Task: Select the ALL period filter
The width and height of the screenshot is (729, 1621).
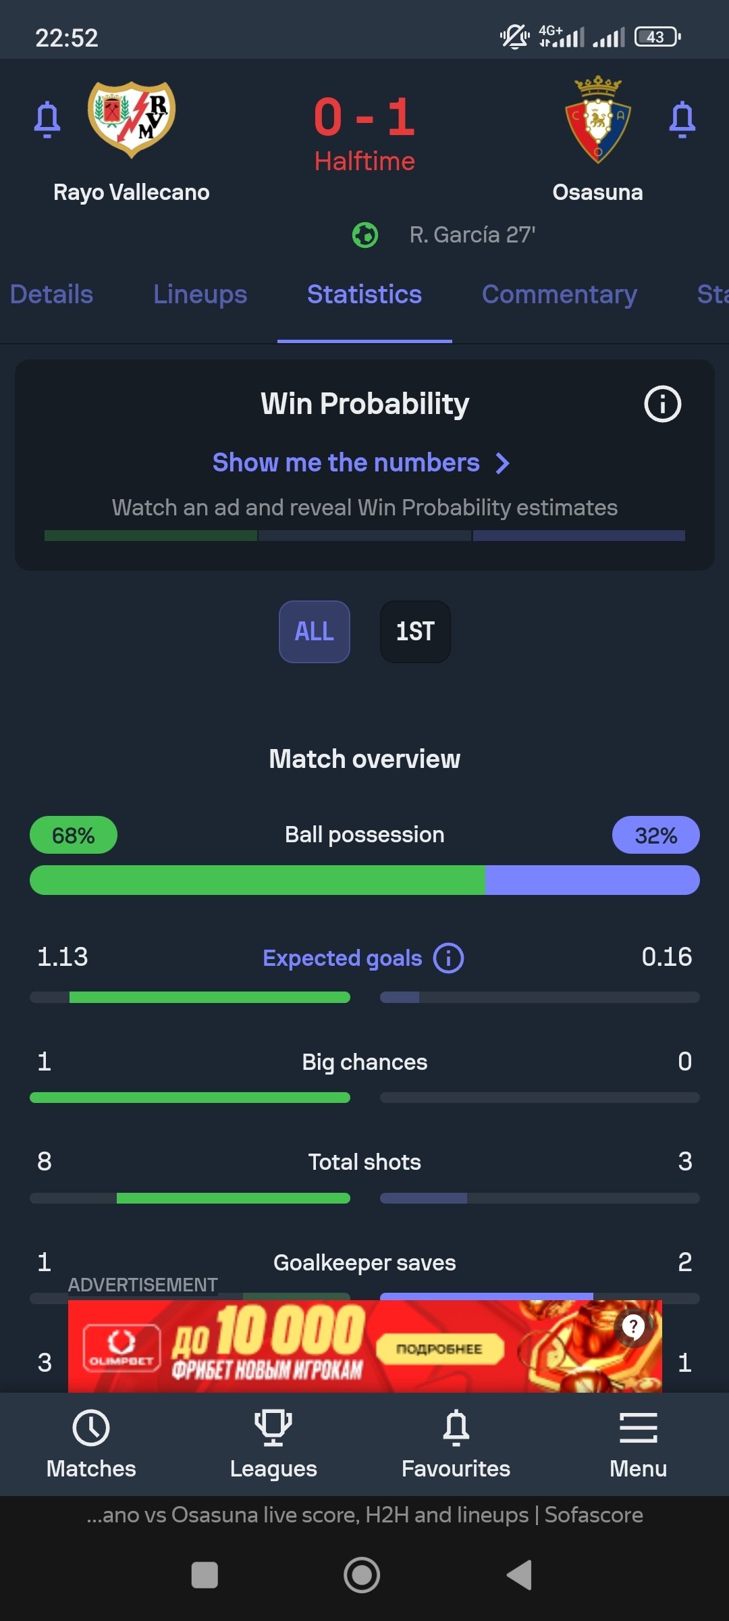Action: click(315, 632)
